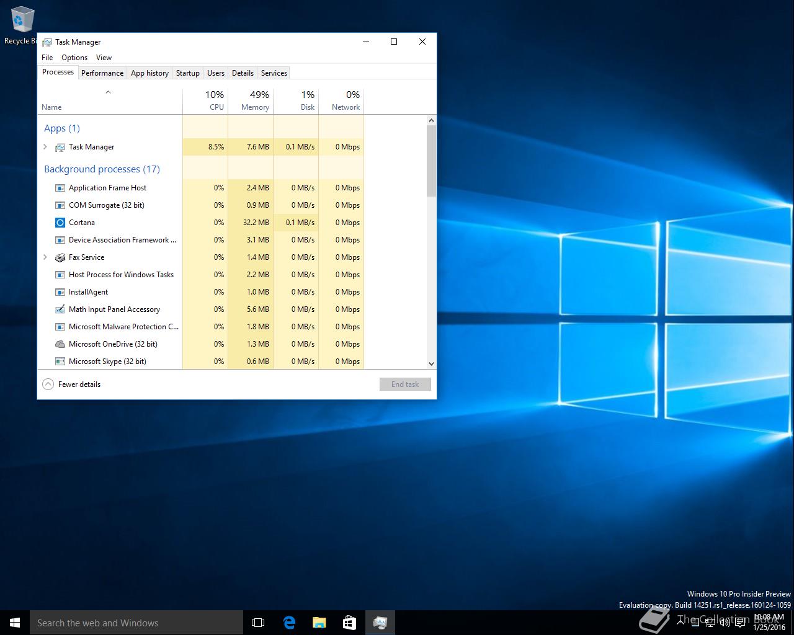The image size is (794, 635).
Task: Sort by the Network column header
Action: [341, 101]
